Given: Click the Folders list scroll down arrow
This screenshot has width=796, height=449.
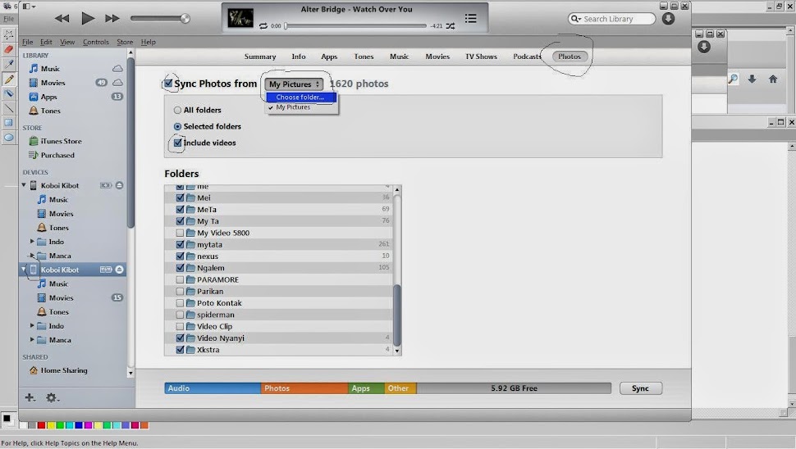Looking at the screenshot, I should coord(397,351).
